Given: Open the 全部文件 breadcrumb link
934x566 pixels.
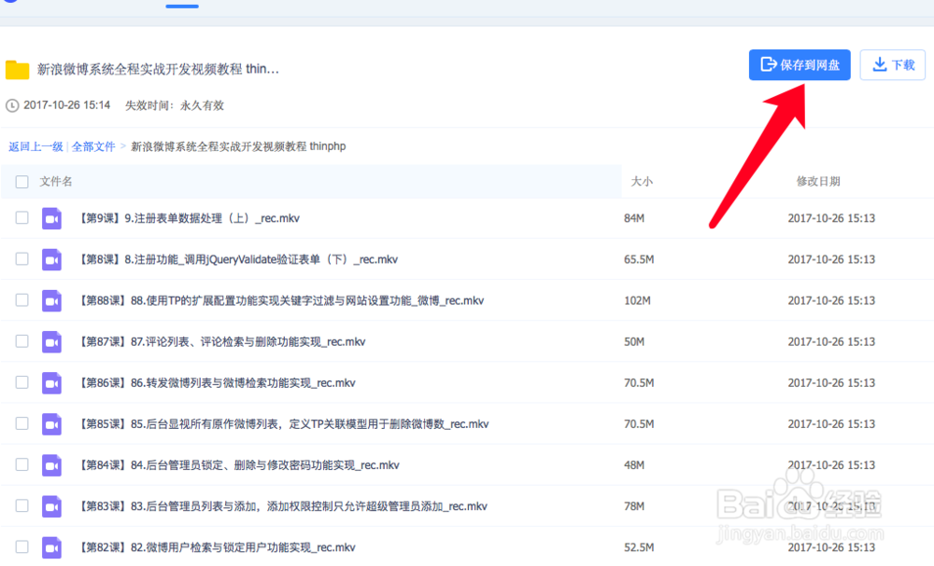Looking at the screenshot, I should (x=92, y=146).
